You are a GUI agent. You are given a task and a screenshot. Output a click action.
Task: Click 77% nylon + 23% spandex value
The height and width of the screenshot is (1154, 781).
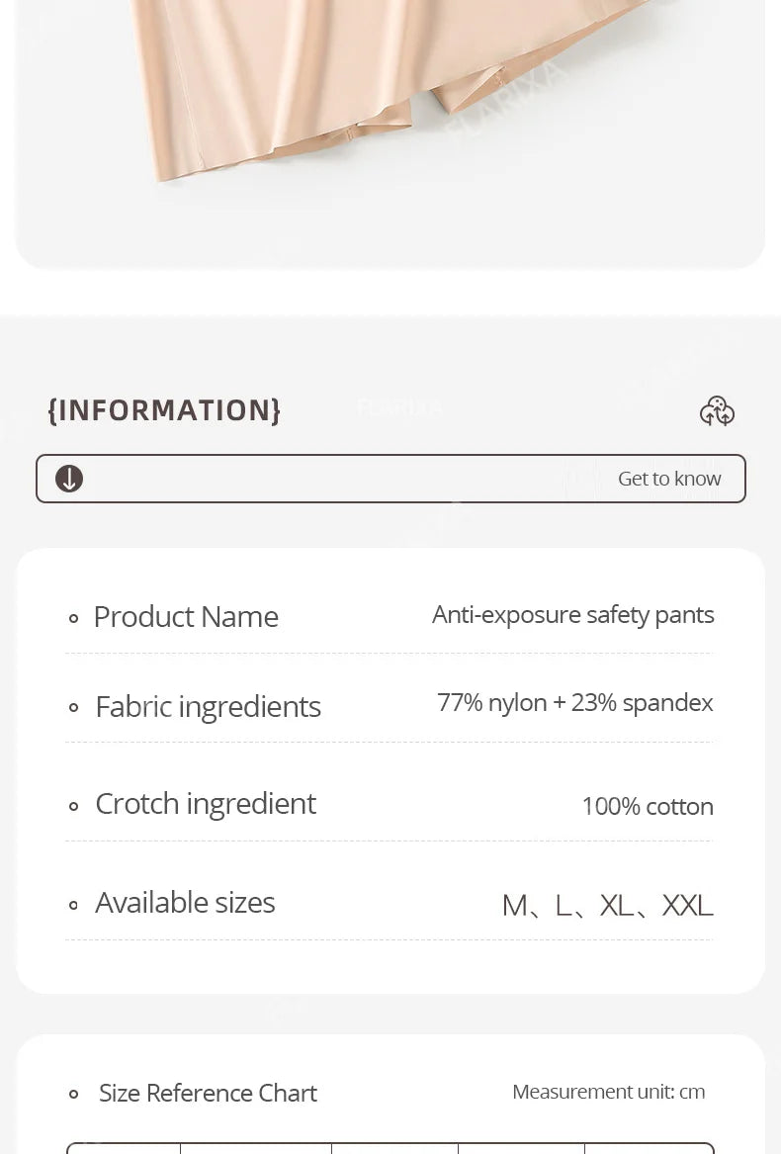click(x=575, y=703)
